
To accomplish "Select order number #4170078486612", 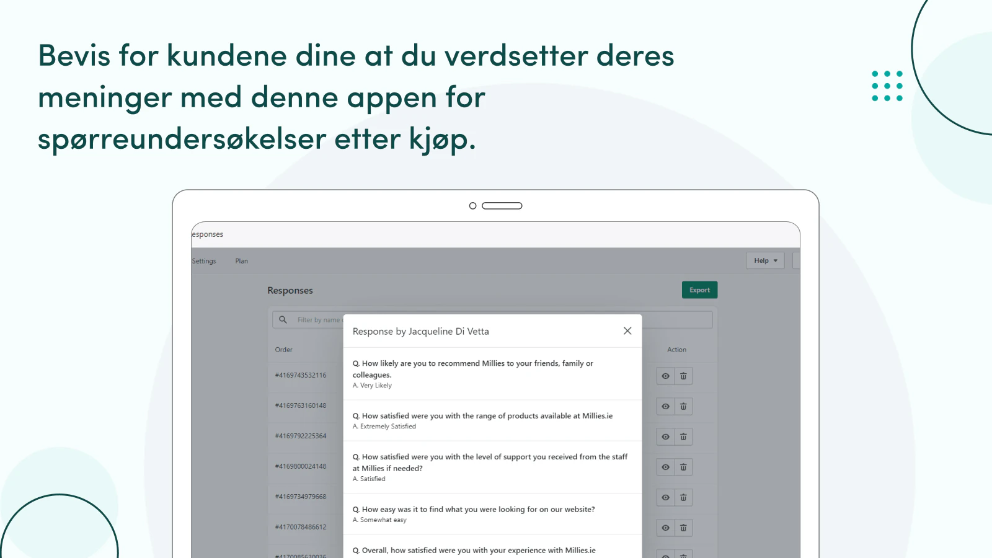I will [301, 527].
